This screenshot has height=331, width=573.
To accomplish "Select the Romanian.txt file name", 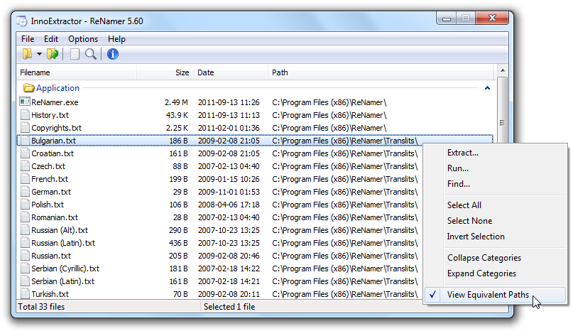I will click(55, 217).
